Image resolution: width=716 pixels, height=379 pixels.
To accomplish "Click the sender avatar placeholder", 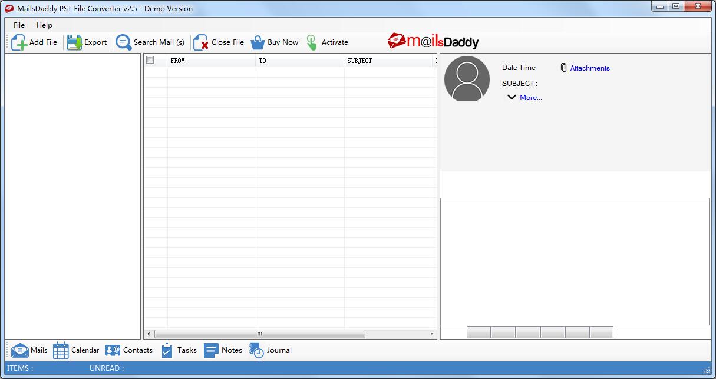I will click(x=467, y=79).
